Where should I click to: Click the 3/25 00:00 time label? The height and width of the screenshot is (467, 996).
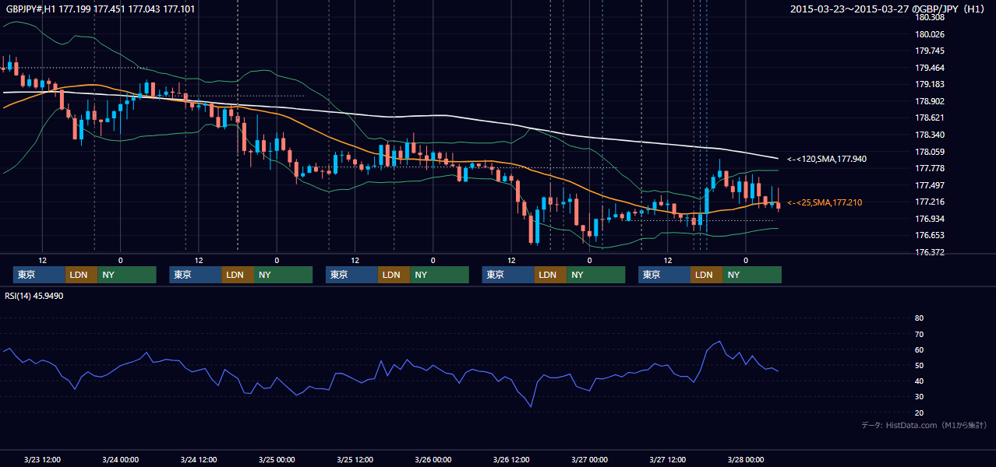point(277,459)
